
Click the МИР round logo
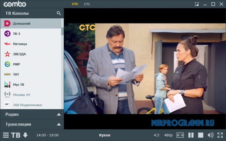pyautogui.click(x=8, y=64)
